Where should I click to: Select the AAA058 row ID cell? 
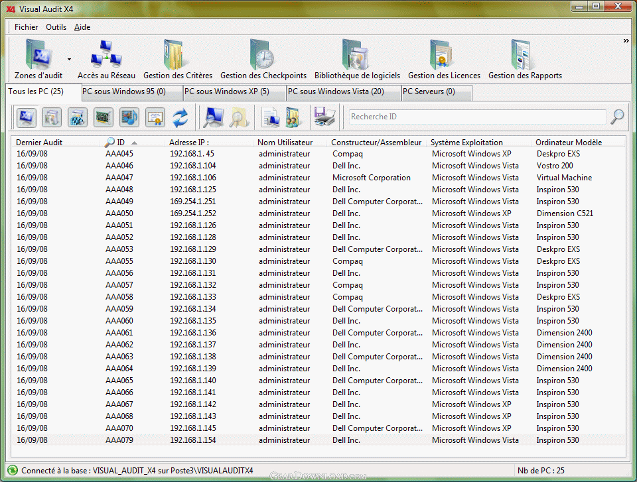[x=119, y=297]
